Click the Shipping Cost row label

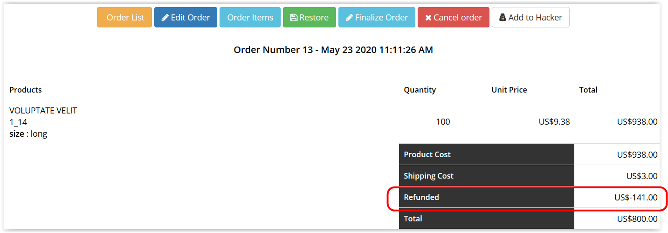click(428, 176)
